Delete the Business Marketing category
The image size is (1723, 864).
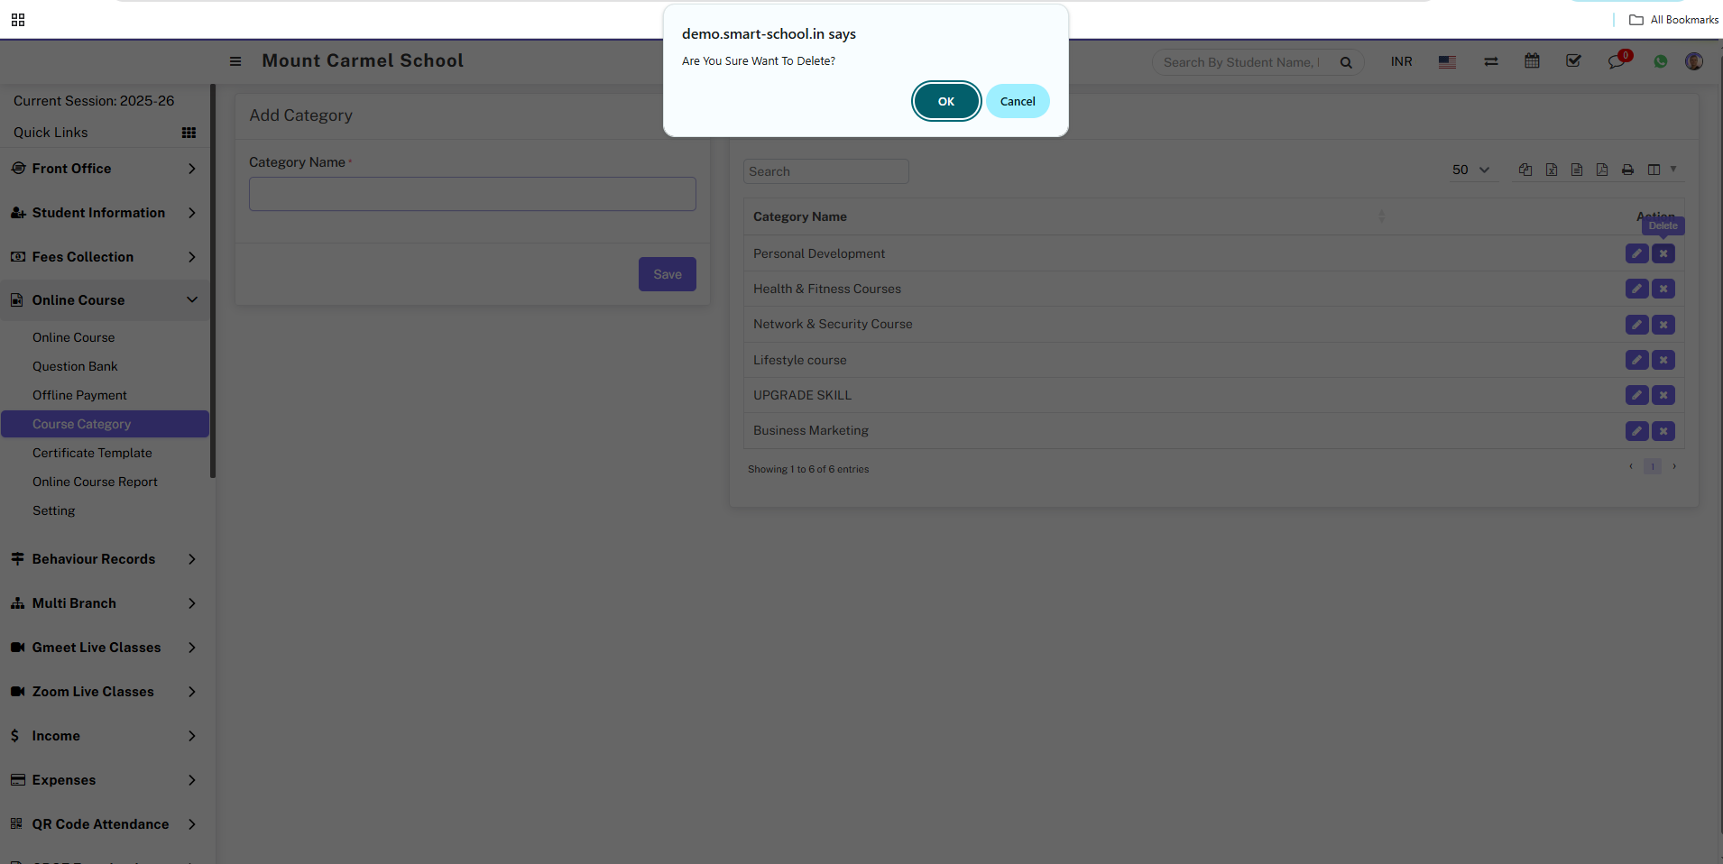(1663, 431)
